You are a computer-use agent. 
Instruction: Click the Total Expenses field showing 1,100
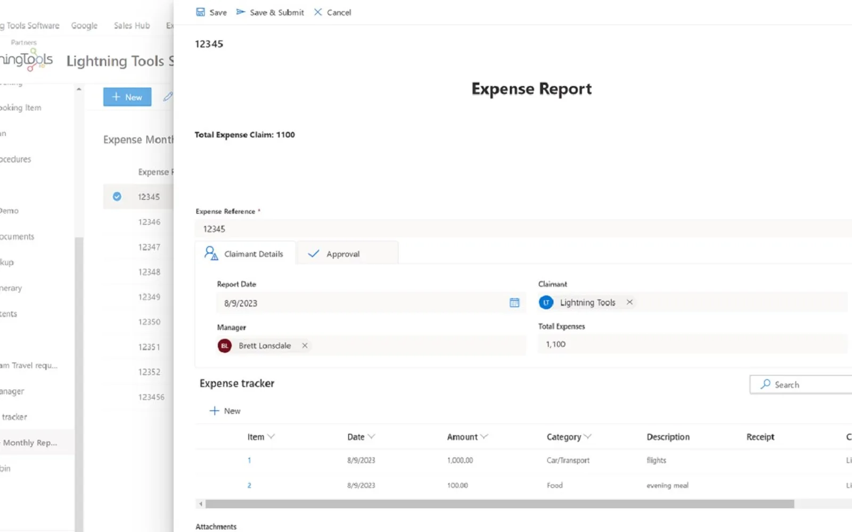(x=692, y=344)
